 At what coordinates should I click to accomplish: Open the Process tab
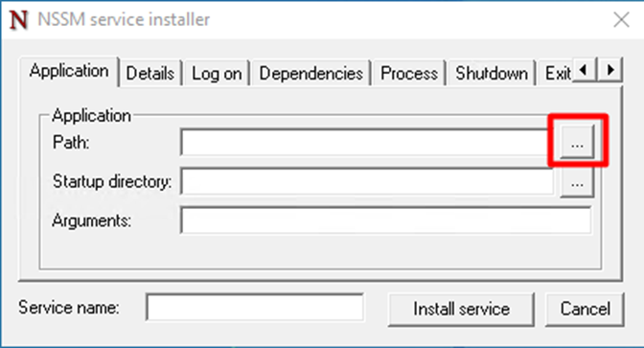click(x=409, y=74)
